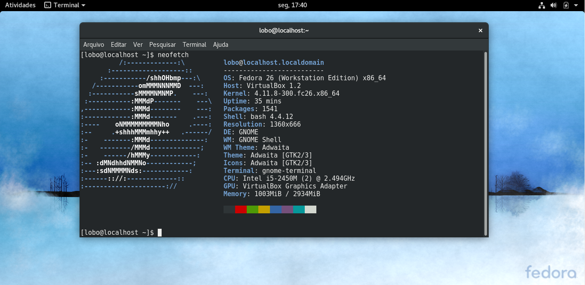
Task: Expand the system menu arrow in the top bar
Action: click(576, 5)
